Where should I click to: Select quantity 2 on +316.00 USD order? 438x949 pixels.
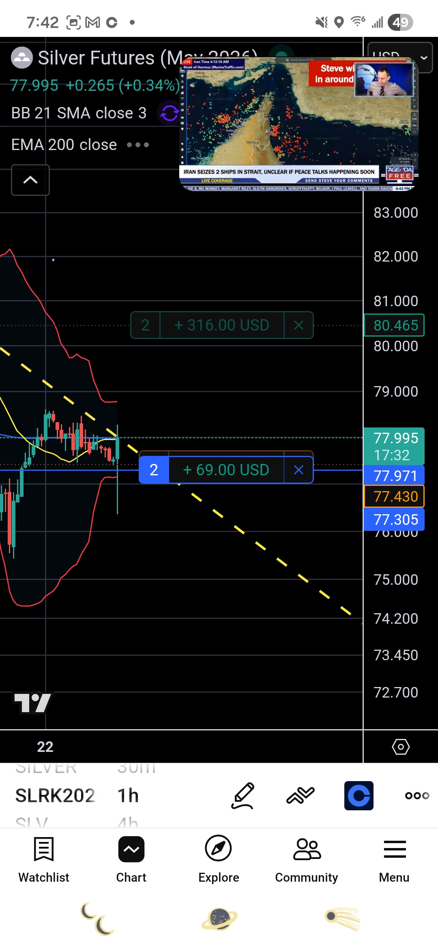(145, 325)
